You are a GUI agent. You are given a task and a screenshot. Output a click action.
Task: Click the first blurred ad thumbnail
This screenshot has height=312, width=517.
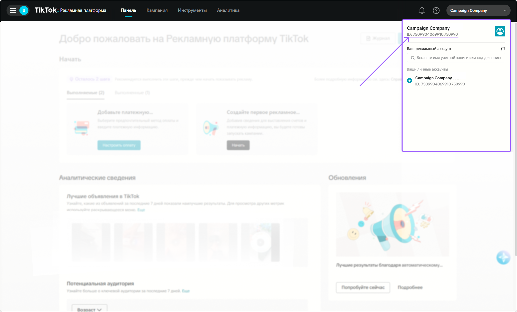91,242
